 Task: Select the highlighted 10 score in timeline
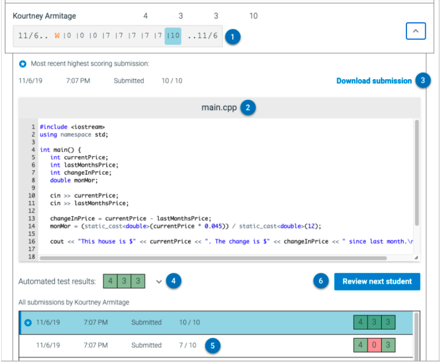173,36
